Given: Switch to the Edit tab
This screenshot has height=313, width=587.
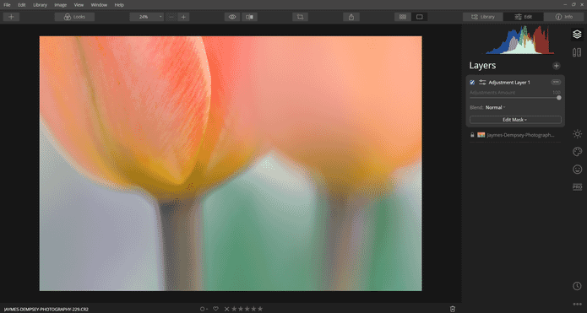Looking at the screenshot, I should [524, 17].
